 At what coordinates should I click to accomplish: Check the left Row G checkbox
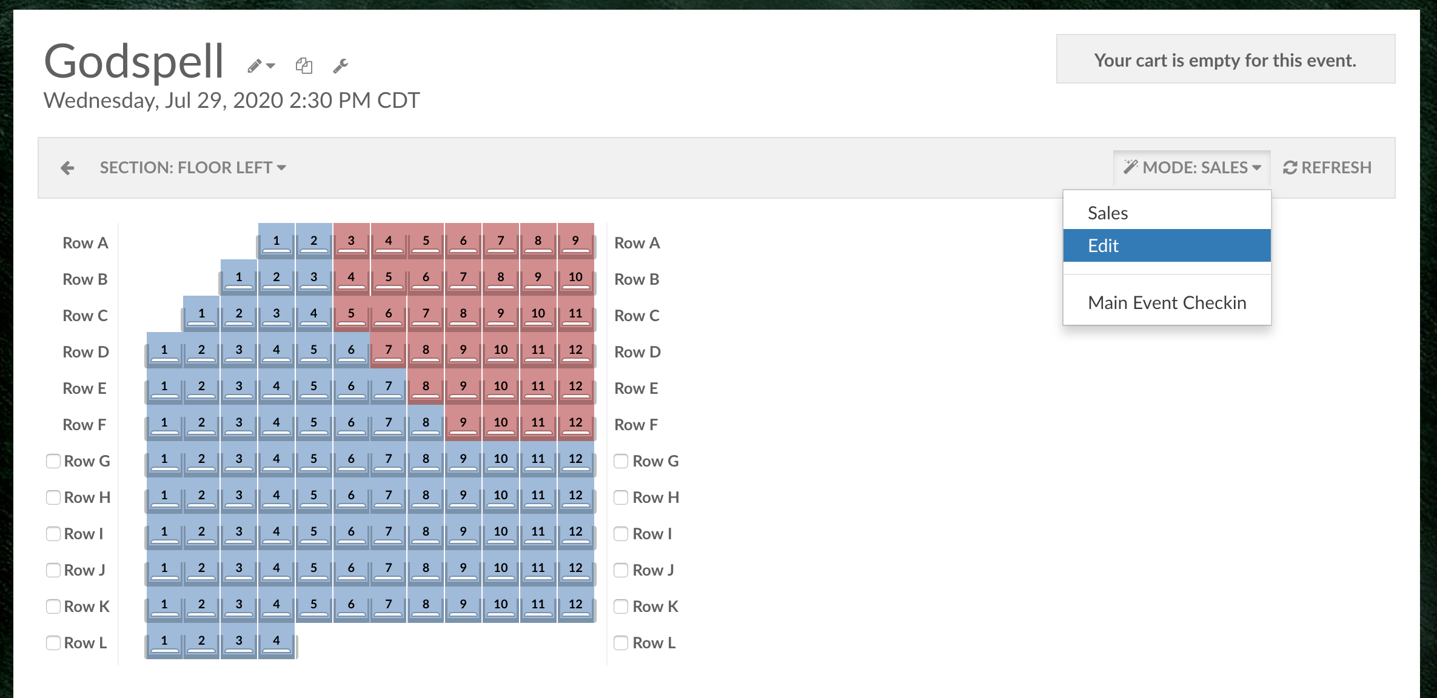coord(53,461)
